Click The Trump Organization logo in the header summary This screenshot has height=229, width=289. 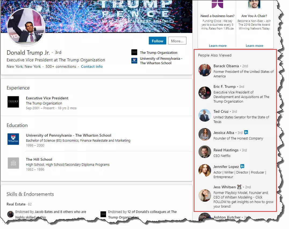[x=134, y=52]
